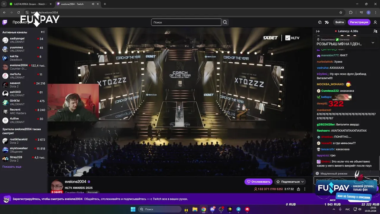Open File Explorer from taskbar
This screenshot has height=214, width=380.
[x=195, y=209]
